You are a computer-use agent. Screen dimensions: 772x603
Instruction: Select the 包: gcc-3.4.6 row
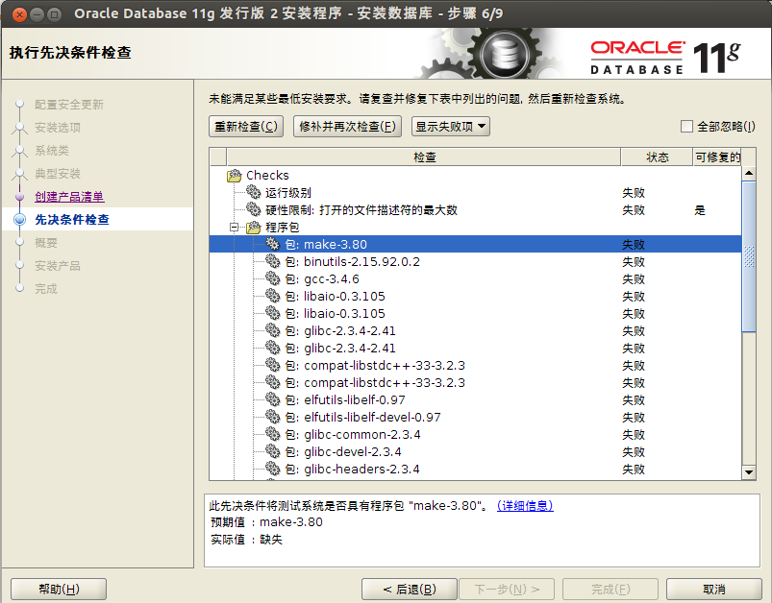(475, 278)
